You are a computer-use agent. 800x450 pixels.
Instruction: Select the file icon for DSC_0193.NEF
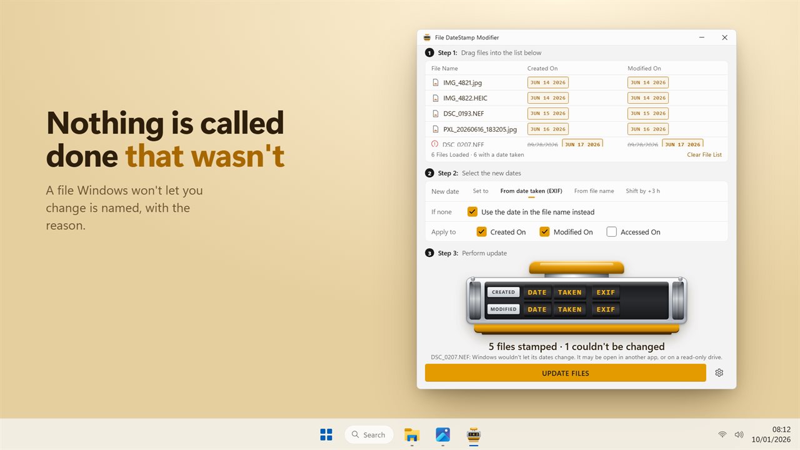point(436,114)
